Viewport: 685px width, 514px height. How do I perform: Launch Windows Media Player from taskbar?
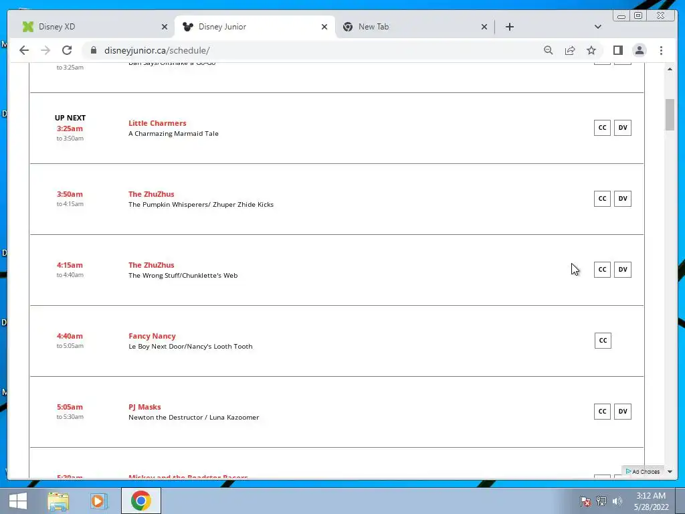99,501
